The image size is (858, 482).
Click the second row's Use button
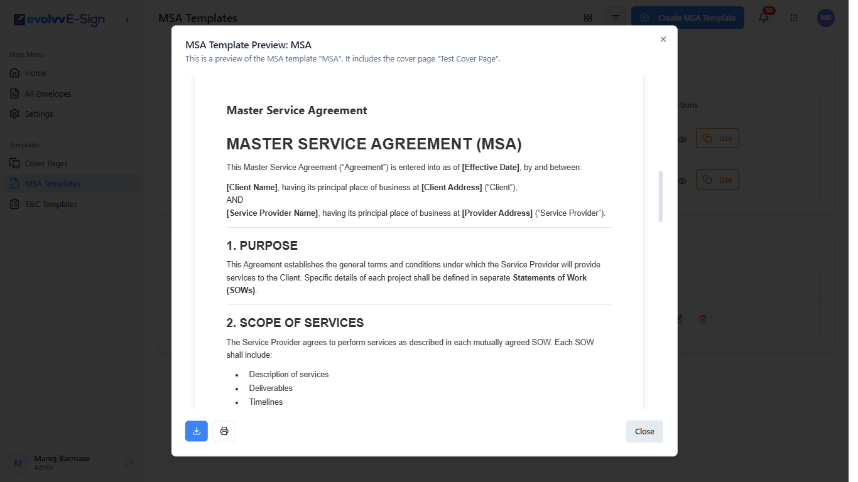[717, 179]
